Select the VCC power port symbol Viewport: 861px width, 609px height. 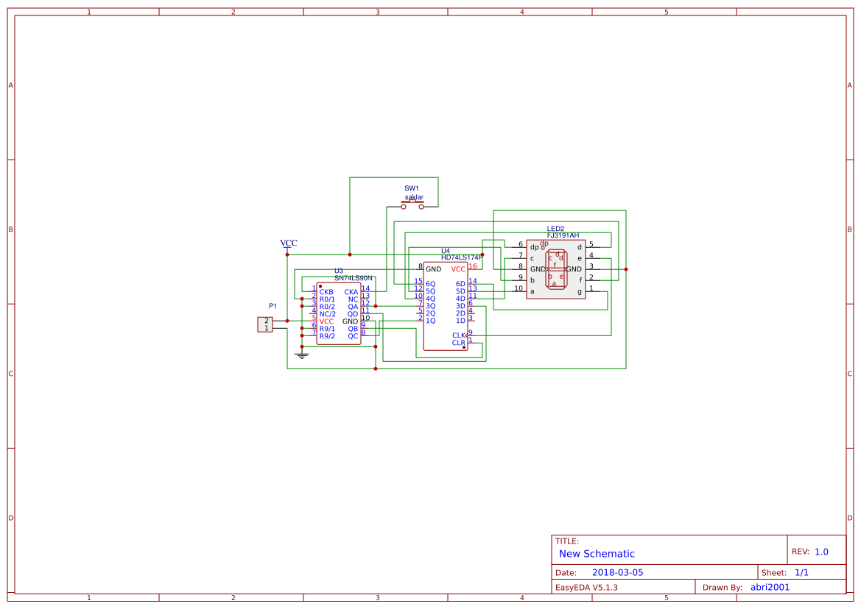pyautogui.click(x=287, y=250)
